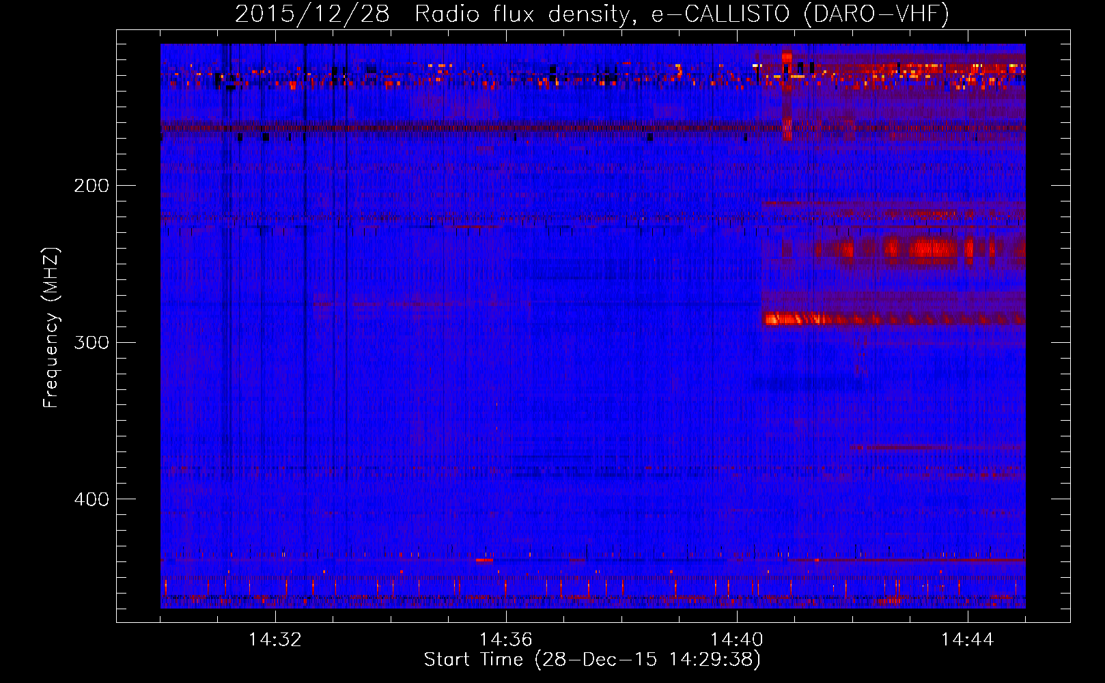Click the 300 frequency tick label

point(92,342)
